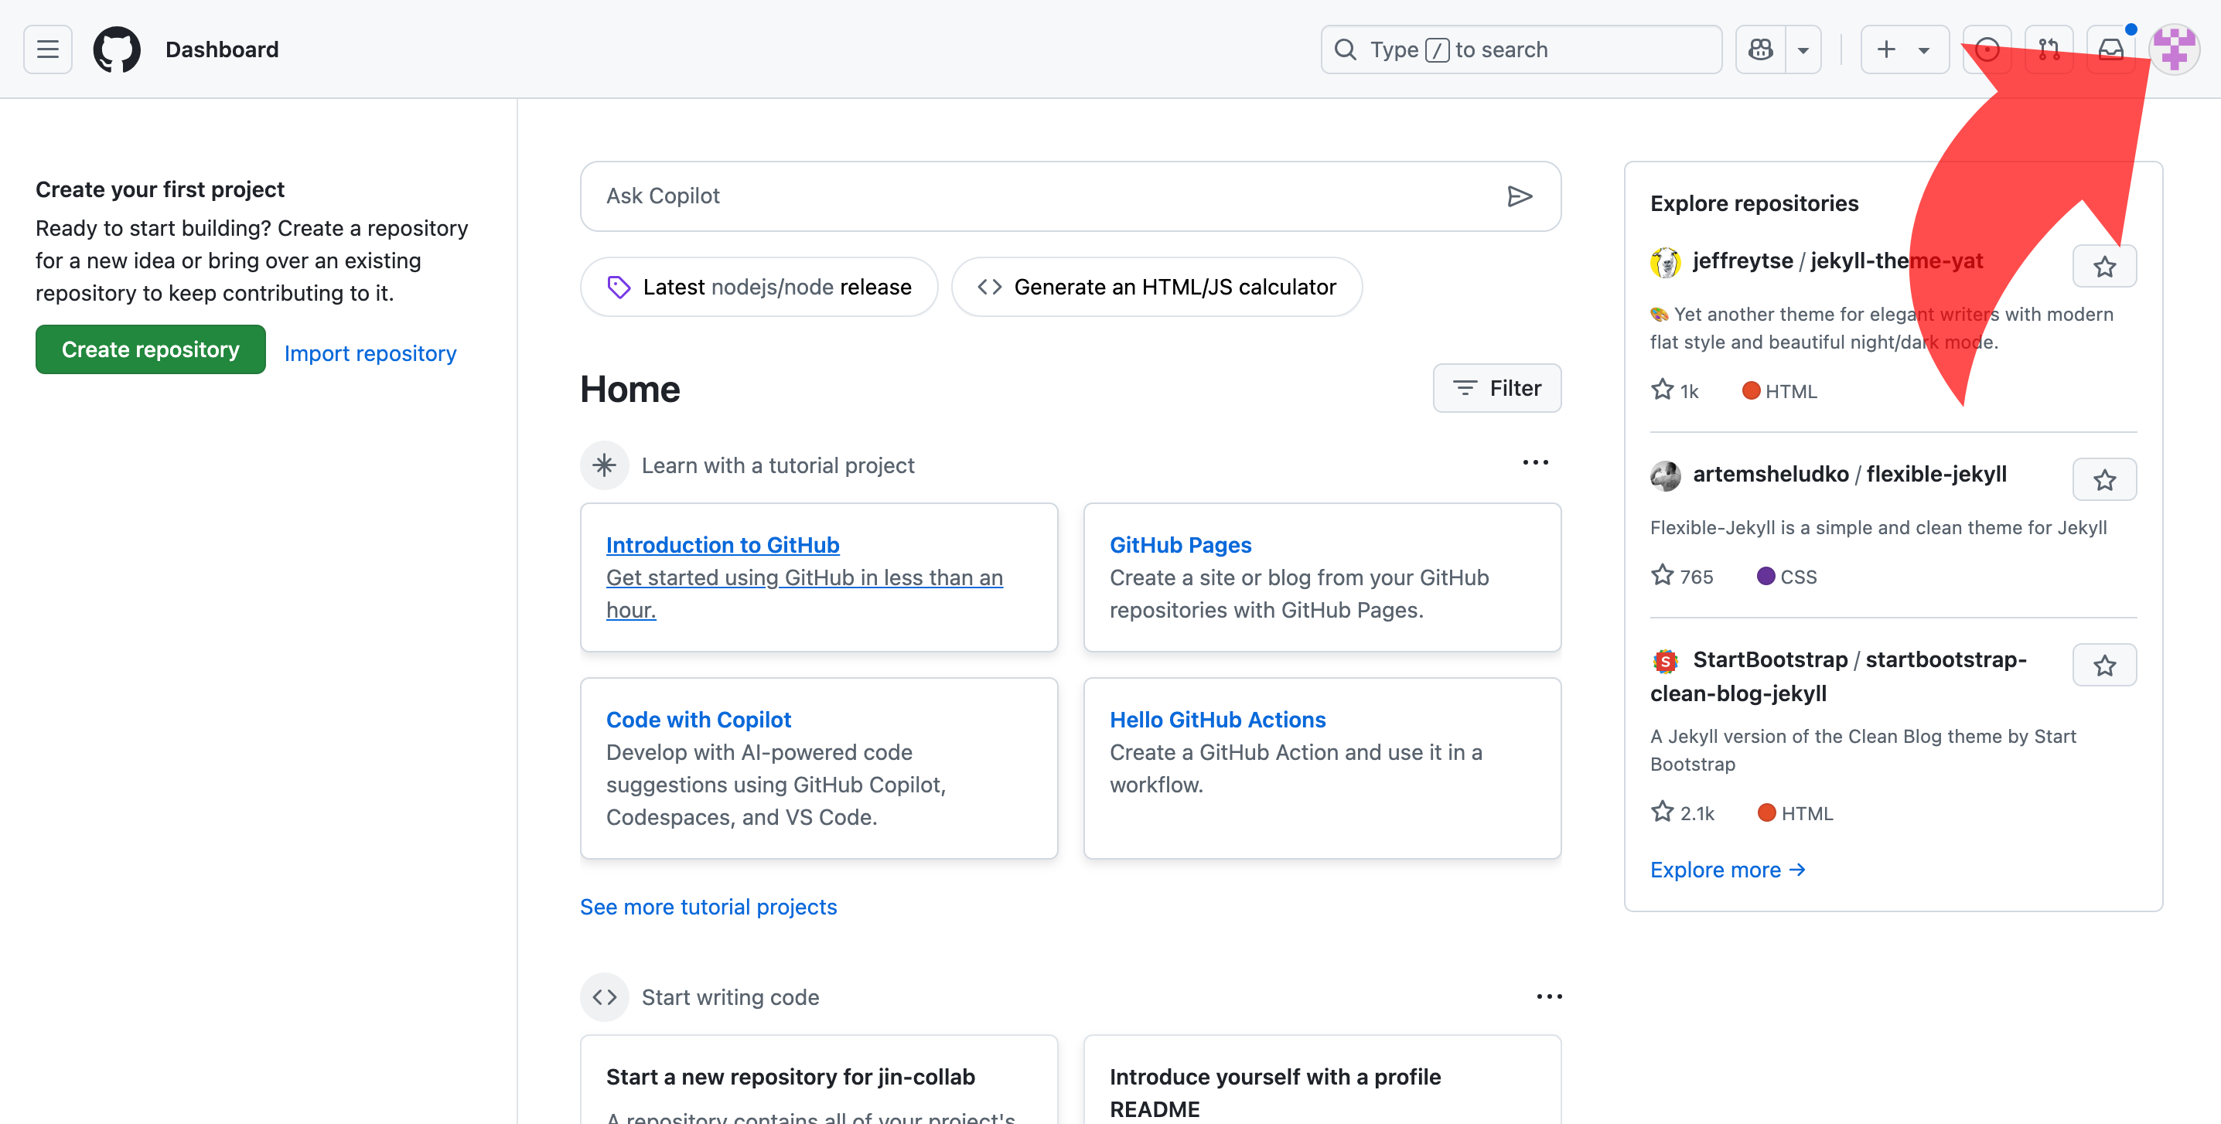The image size is (2221, 1124).
Task: Select Latest nodejs/node release suggestion
Action: [759, 287]
